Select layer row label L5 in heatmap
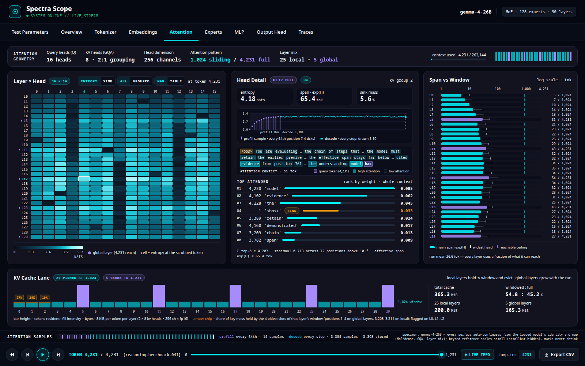 coord(25,121)
